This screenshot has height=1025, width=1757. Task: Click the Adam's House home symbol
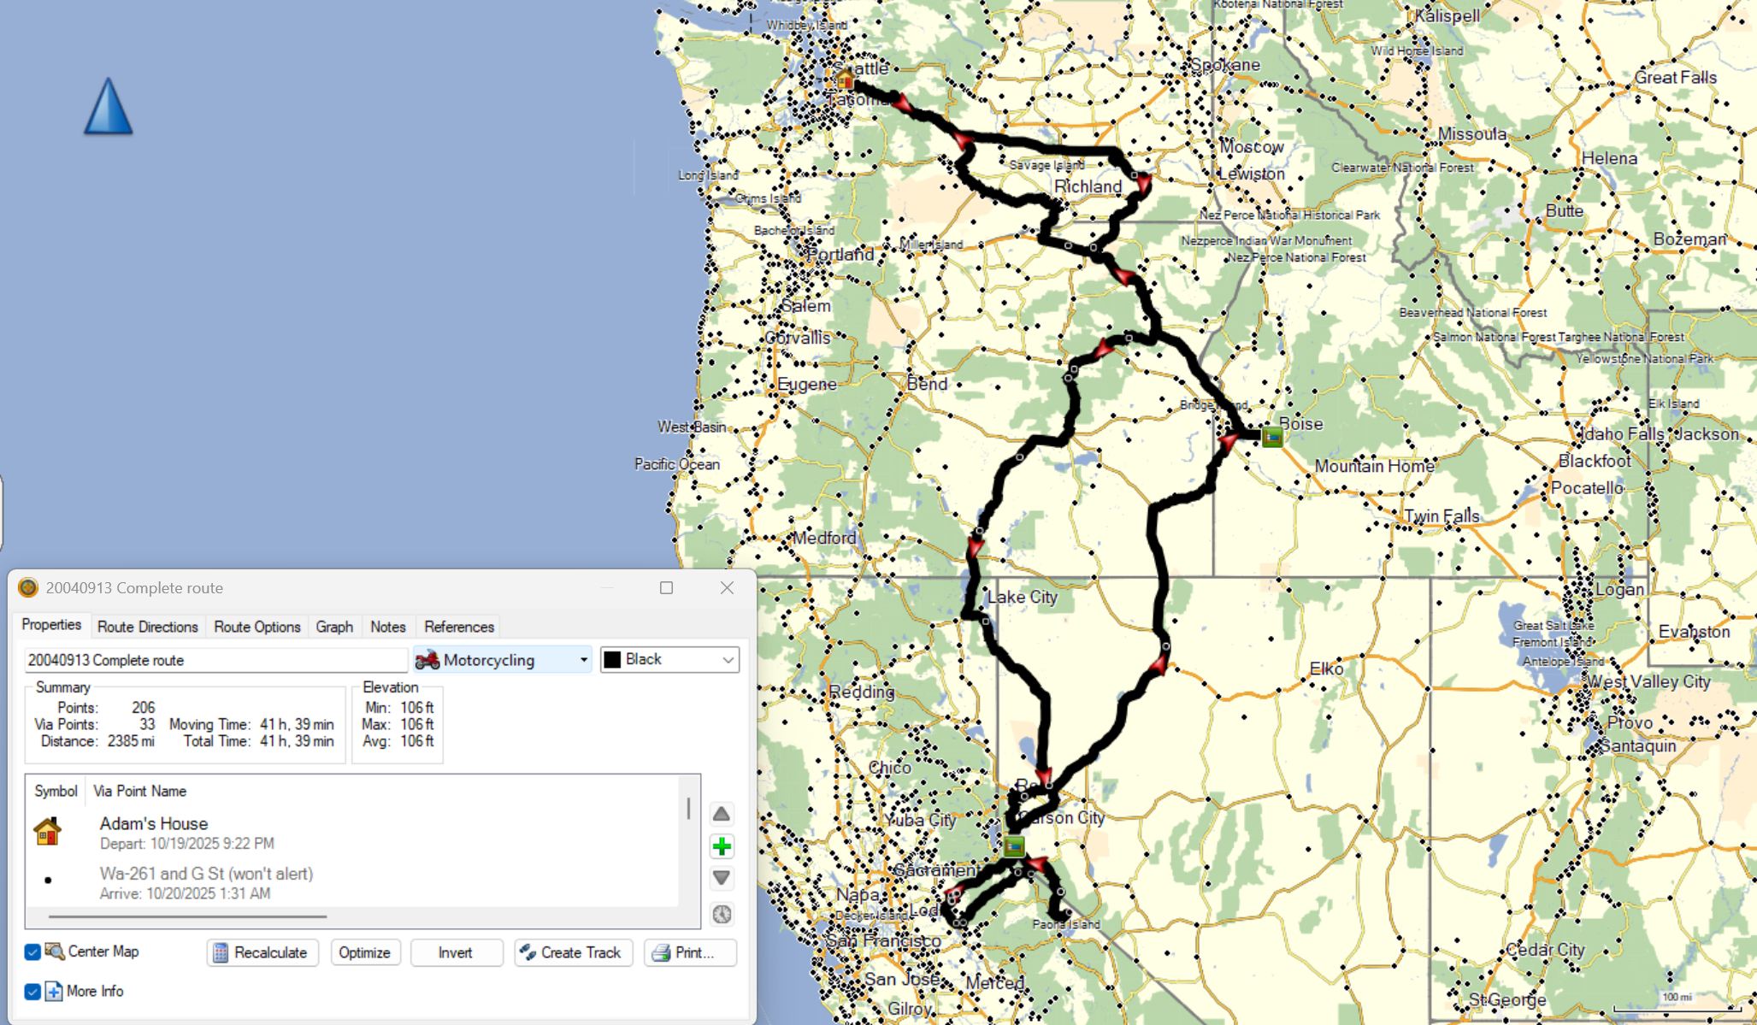point(48,831)
